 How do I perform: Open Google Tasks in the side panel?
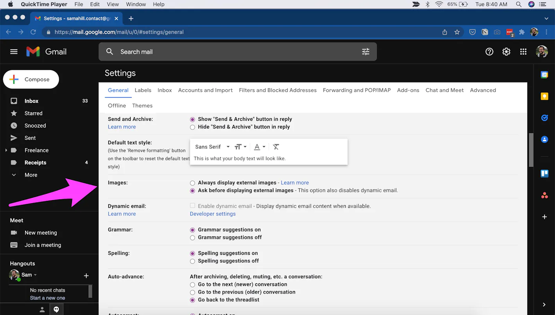click(544, 118)
